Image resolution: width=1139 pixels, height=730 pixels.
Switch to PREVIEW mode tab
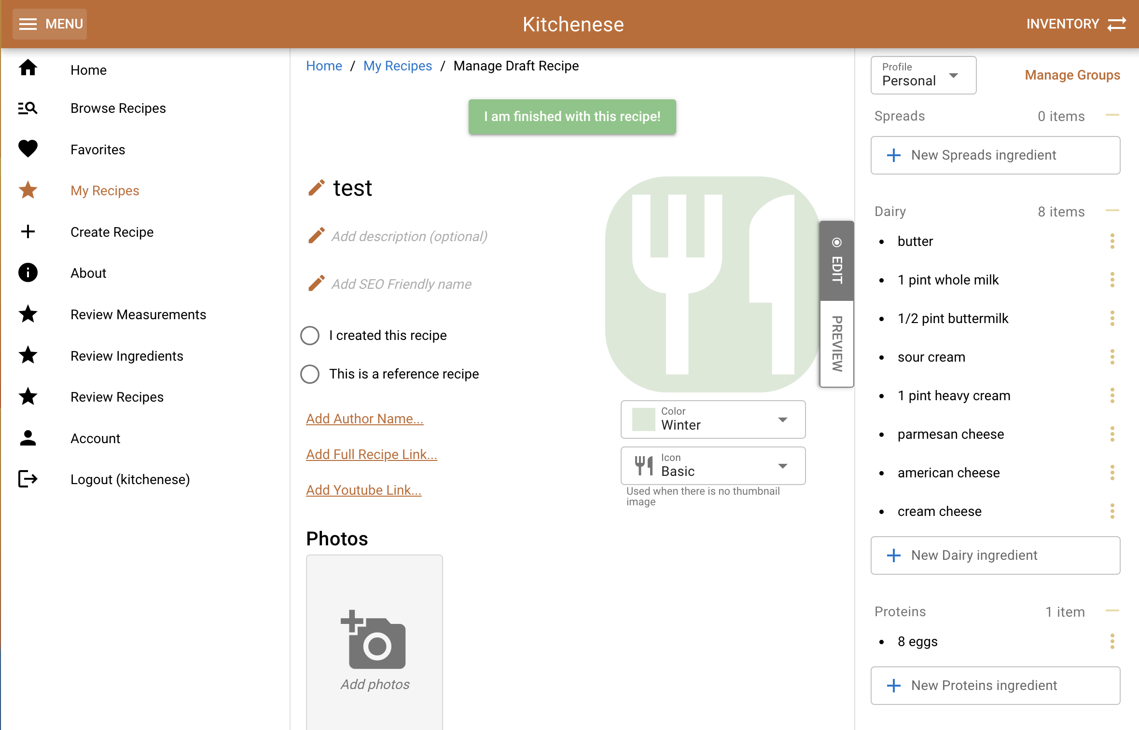837,344
